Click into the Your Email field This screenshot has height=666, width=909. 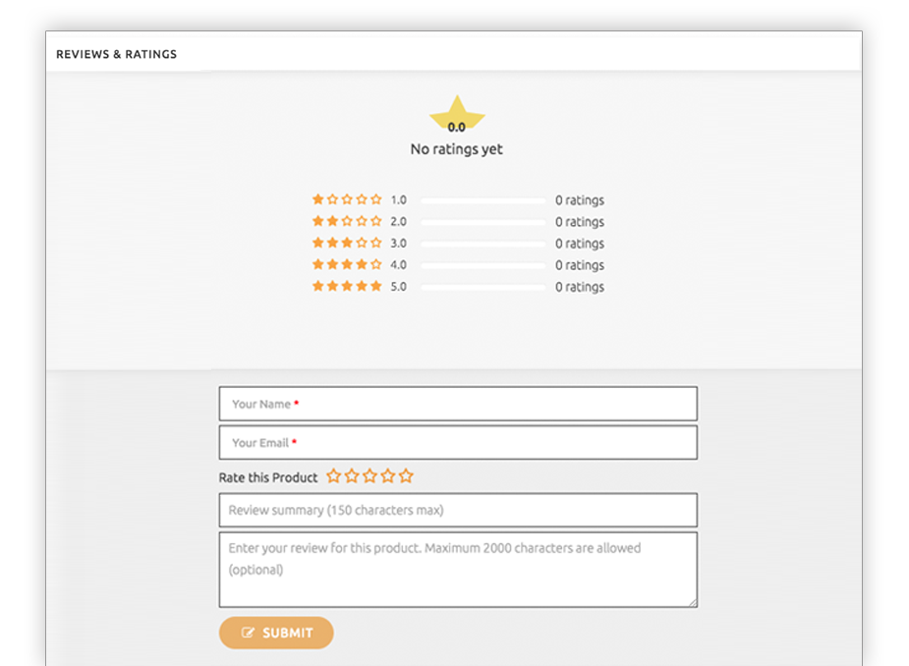coord(458,443)
